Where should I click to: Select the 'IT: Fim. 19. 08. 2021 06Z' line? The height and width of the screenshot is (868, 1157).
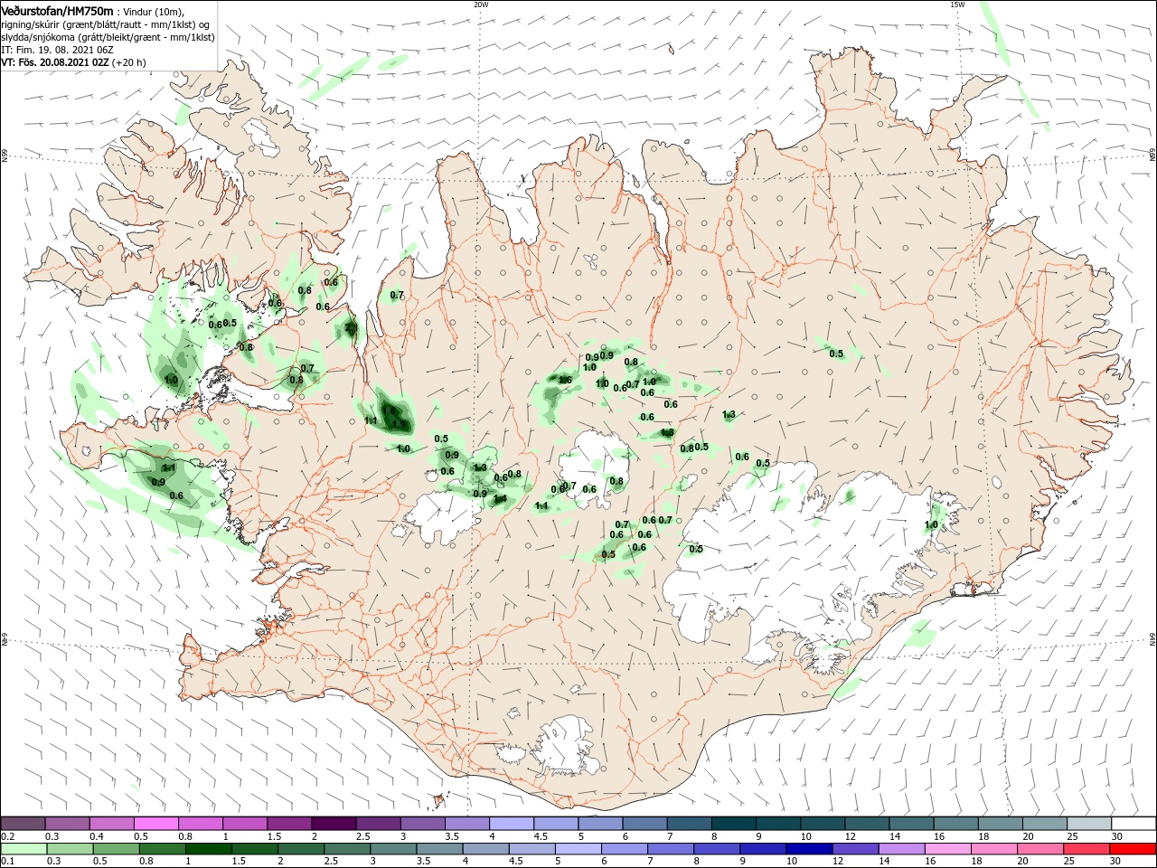[57, 50]
